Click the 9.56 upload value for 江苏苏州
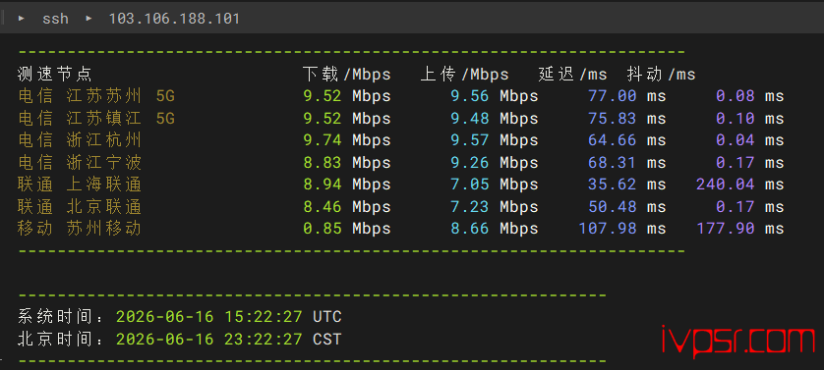Screen dimensions: 824x370 pos(470,96)
